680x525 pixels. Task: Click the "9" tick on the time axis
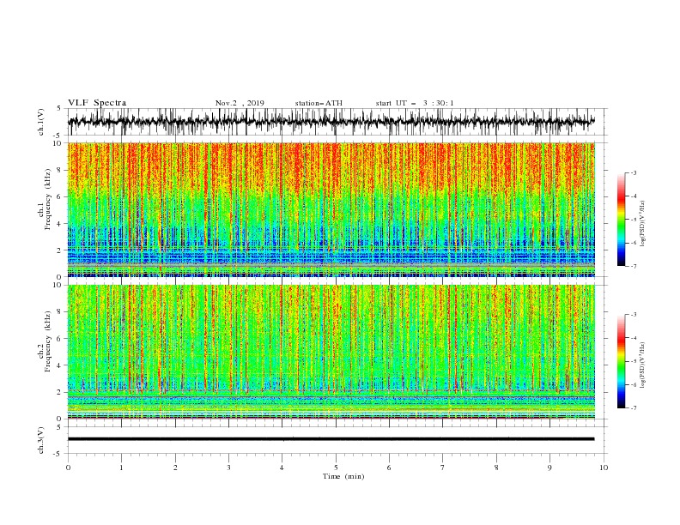click(549, 468)
